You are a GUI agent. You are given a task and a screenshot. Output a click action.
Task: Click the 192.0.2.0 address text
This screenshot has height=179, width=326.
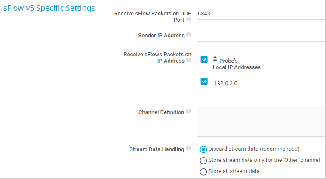point(225,83)
